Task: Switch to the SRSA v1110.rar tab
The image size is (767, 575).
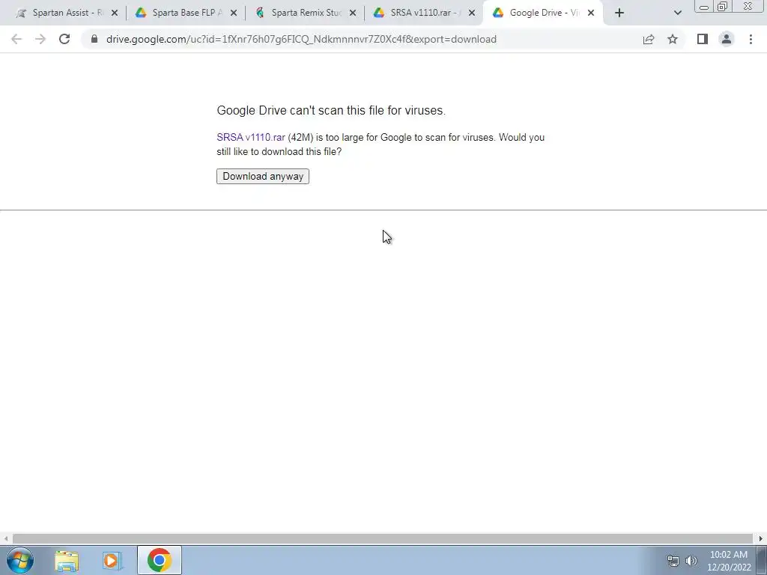Action: [425, 13]
